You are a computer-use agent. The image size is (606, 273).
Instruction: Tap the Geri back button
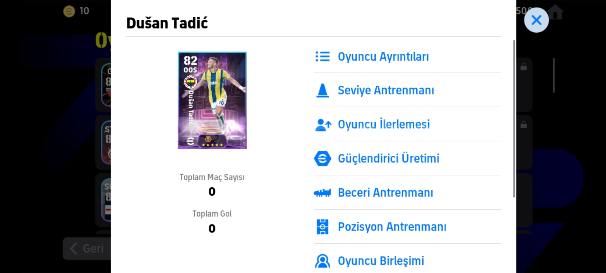pos(87,249)
